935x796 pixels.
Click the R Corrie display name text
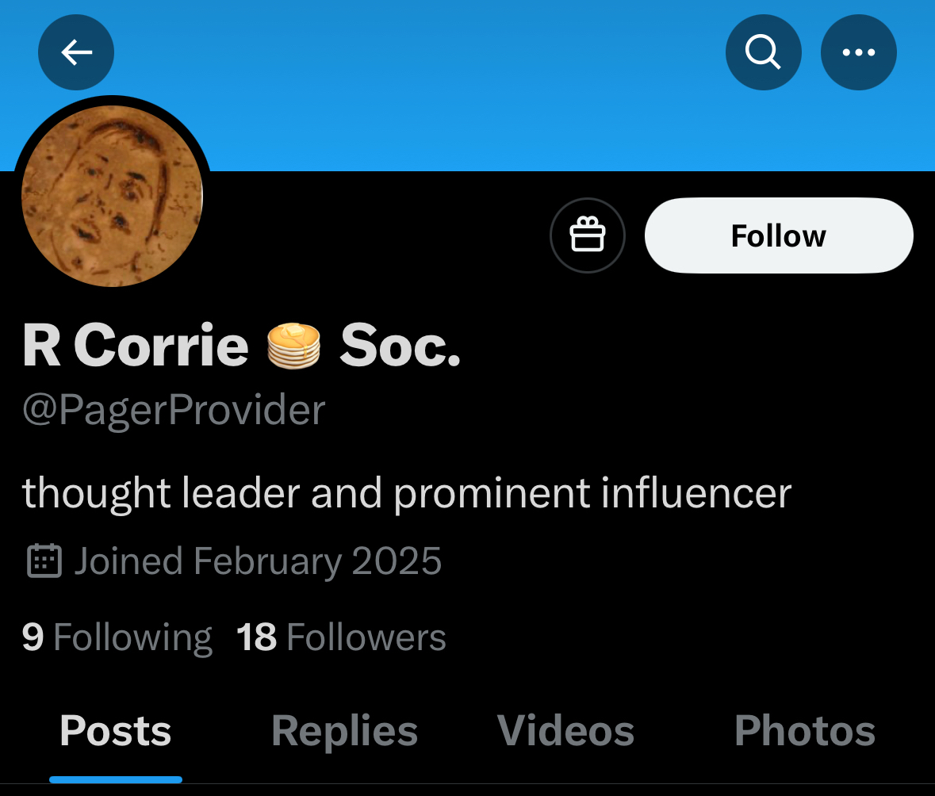pyautogui.click(x=135, y=346)
